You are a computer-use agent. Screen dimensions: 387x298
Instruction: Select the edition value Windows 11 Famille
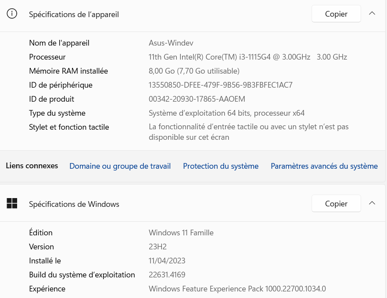coord(181,233)
